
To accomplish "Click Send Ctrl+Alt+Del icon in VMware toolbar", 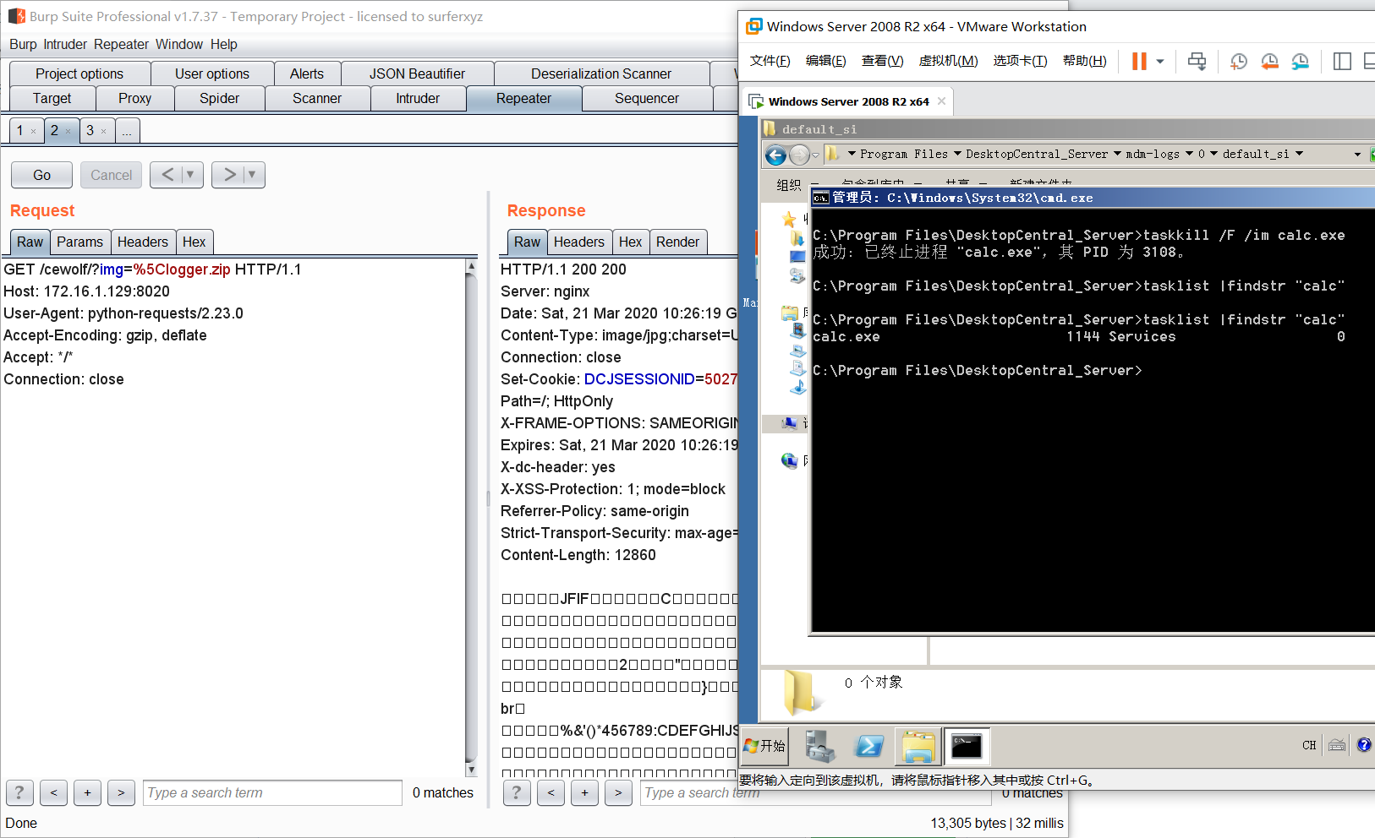I will [x=1197, y=61].
